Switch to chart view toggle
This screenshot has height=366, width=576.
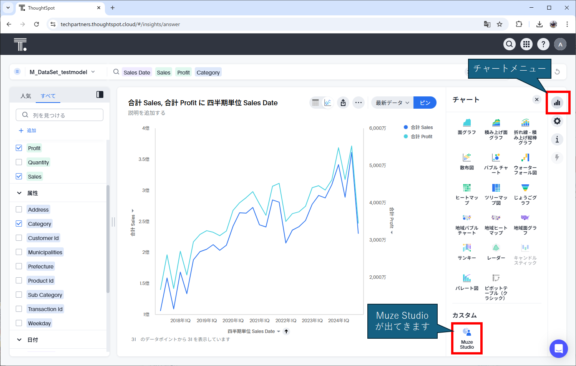328,103
